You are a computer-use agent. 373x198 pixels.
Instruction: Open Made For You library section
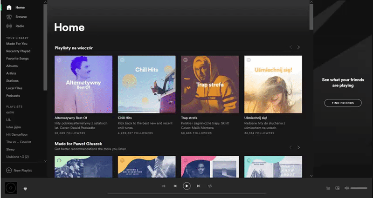click(x=17, y=44)
